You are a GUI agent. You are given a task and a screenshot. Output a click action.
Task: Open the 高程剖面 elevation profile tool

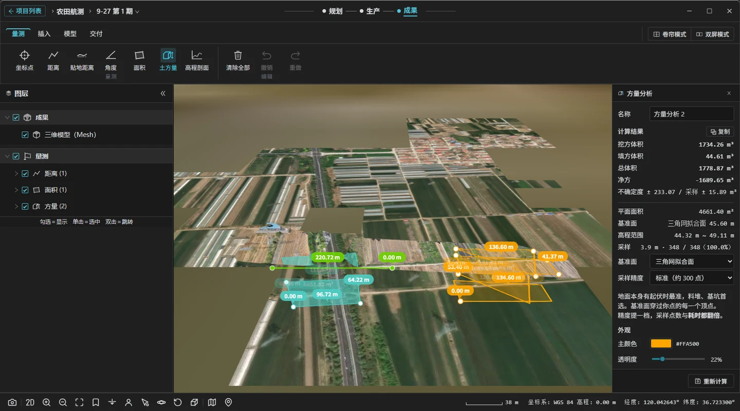click(x=197, y=61)
